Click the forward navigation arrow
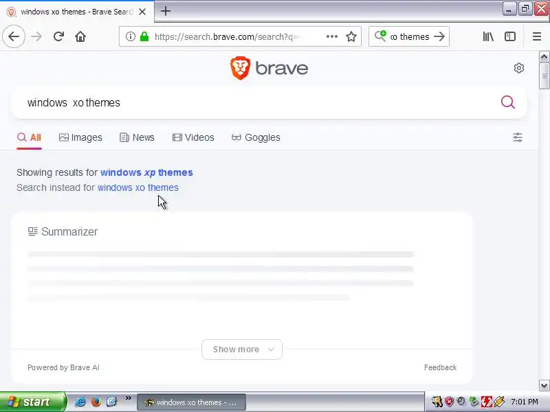 (36, 36)
